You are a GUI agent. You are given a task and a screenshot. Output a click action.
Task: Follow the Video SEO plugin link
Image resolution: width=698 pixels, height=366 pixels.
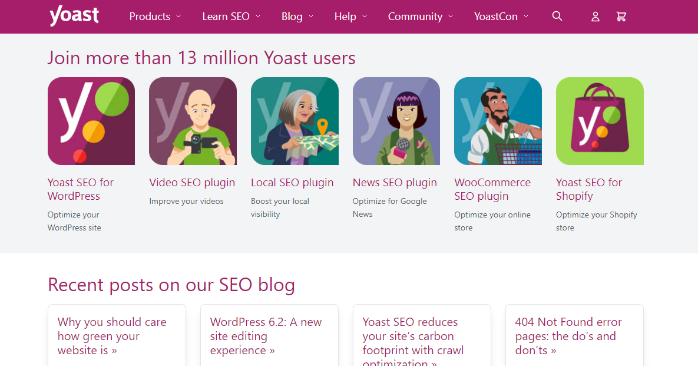(192, 183)
